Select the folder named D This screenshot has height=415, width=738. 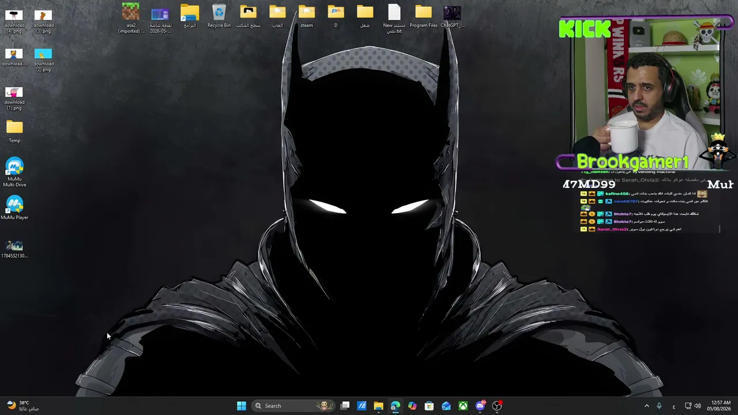point(336,16)
